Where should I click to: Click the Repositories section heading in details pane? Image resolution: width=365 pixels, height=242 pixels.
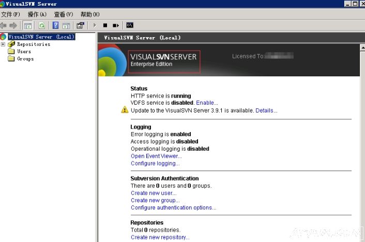[147, 222]
